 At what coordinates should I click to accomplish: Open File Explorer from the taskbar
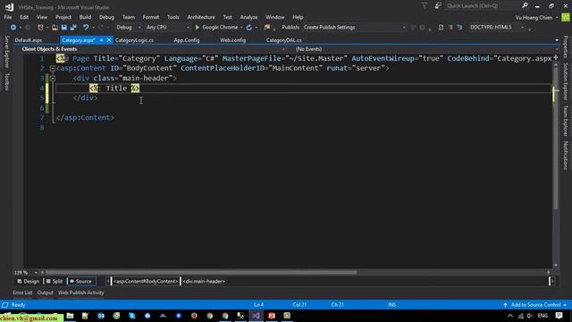pos(70,316)
